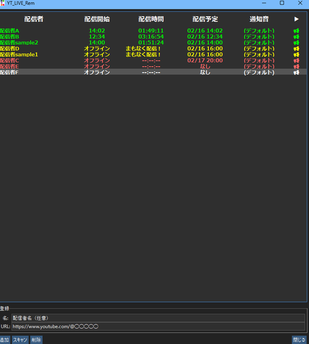Click the 閉じる button

(x=299, y=340)
